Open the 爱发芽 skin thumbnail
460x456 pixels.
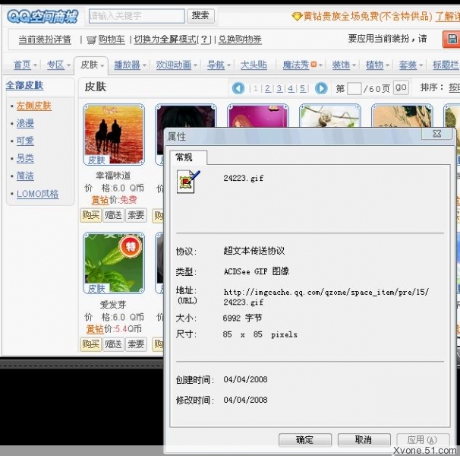(x=114, y=263)
